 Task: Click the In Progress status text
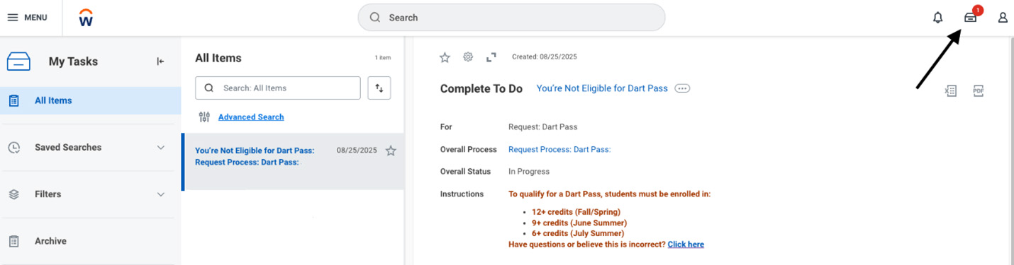[x=529, y=172]
